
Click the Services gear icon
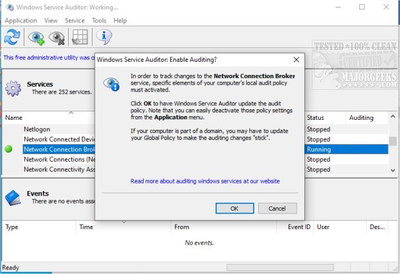click(x=13, y=89)
